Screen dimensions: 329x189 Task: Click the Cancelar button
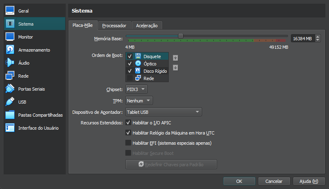pyautogui.click(x=274, y=181)
